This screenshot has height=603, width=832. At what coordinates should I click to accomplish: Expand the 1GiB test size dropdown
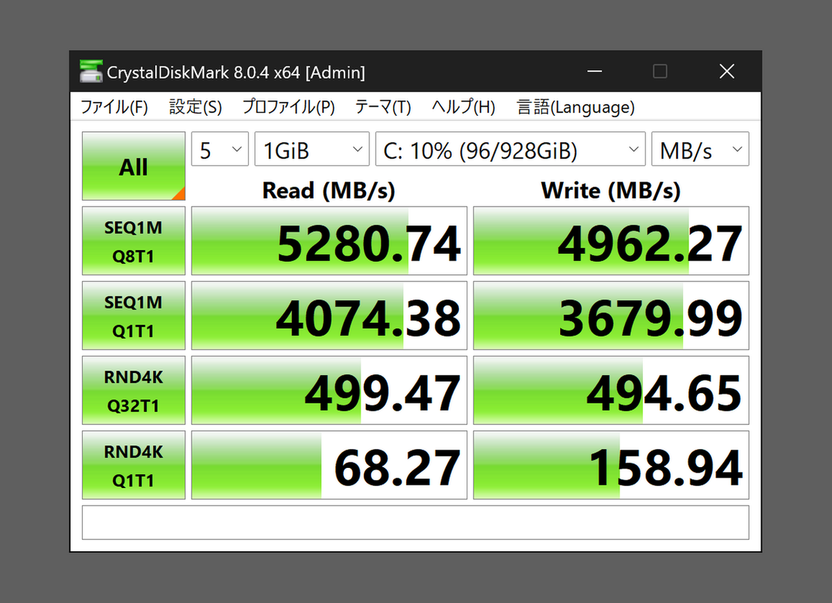click(x=311, y=149)
